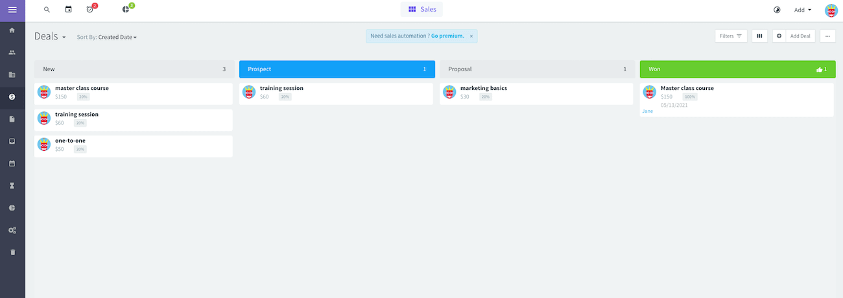Follow the Go premium link
This screenshot has width=843, height=298.
pyautogui.click(x=447, y=36)
